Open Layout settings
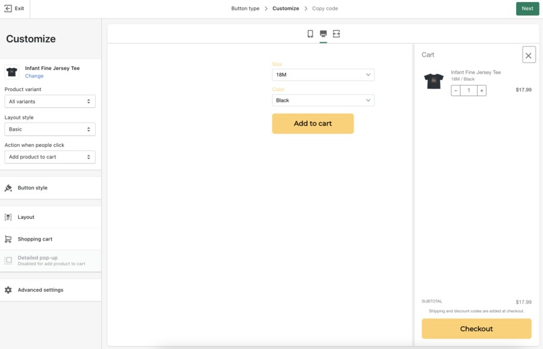The height and width of the screenshot is (349, 543). coord(51,217)
